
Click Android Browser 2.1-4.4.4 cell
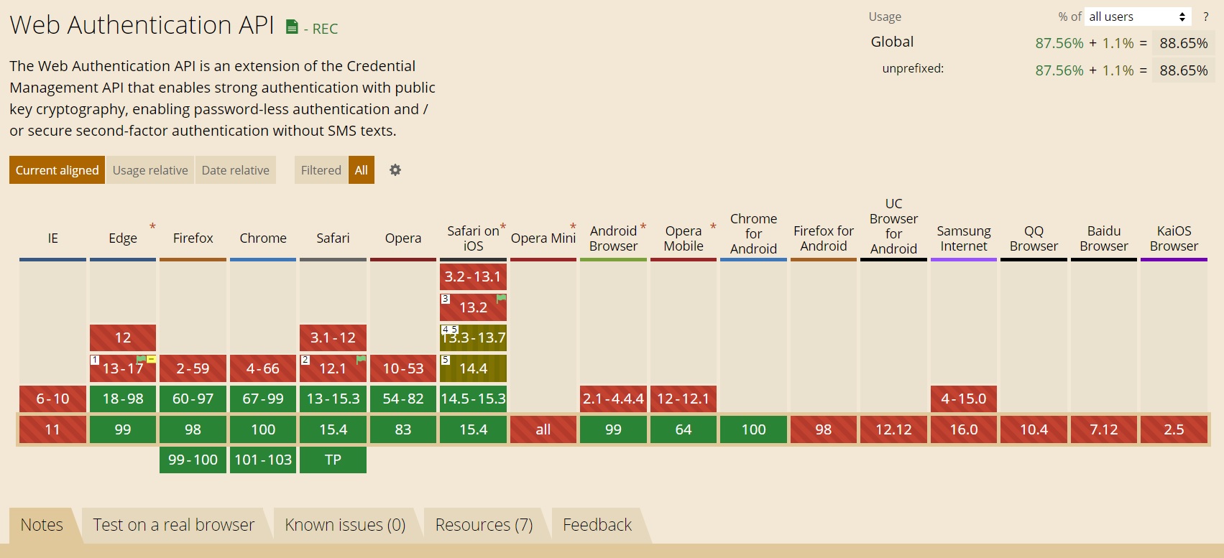coord(613,399)
